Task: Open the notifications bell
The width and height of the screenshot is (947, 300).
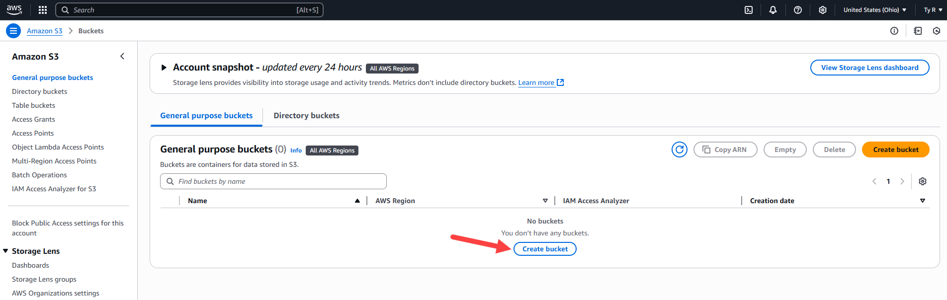Action: click(x=773, y=10)
